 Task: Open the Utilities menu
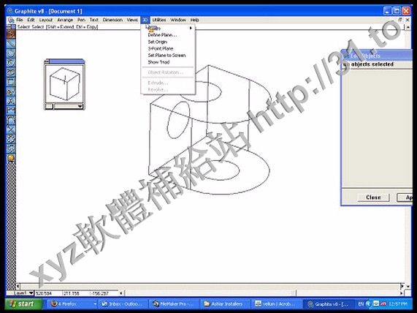coord(159,20)
